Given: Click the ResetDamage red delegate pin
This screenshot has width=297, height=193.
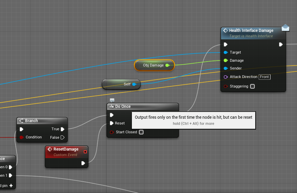Looking at the screenshot, I should [85, 152].
